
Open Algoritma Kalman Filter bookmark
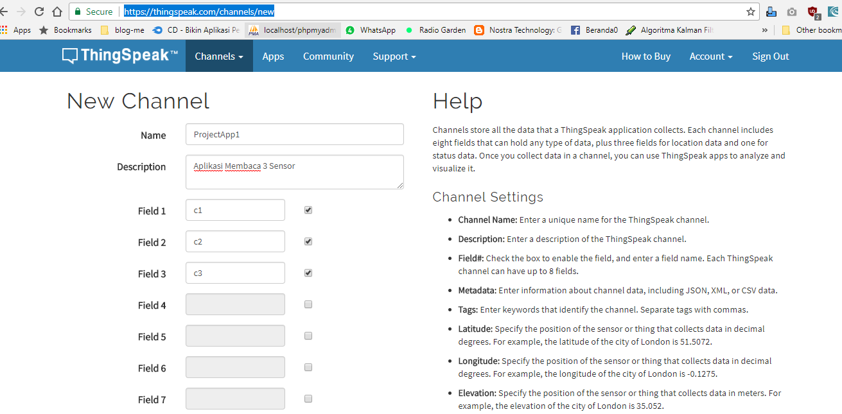(670, 30)
